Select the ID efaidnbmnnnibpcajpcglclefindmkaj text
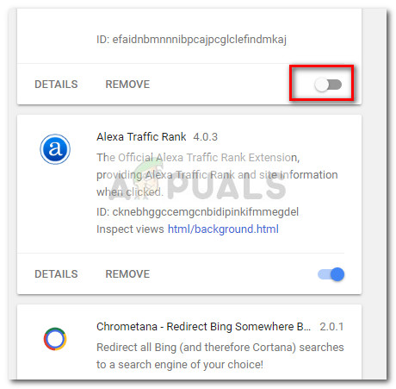 [191, 40]
